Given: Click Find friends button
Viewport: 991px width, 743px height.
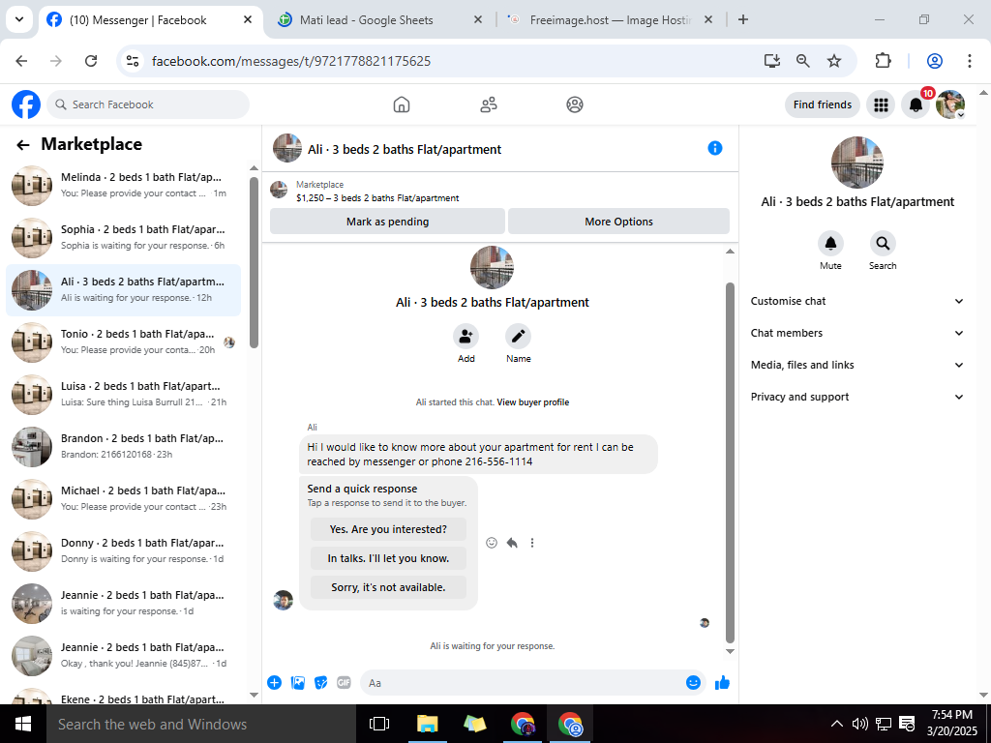Looking at the screenshot, I should point(823,104).
